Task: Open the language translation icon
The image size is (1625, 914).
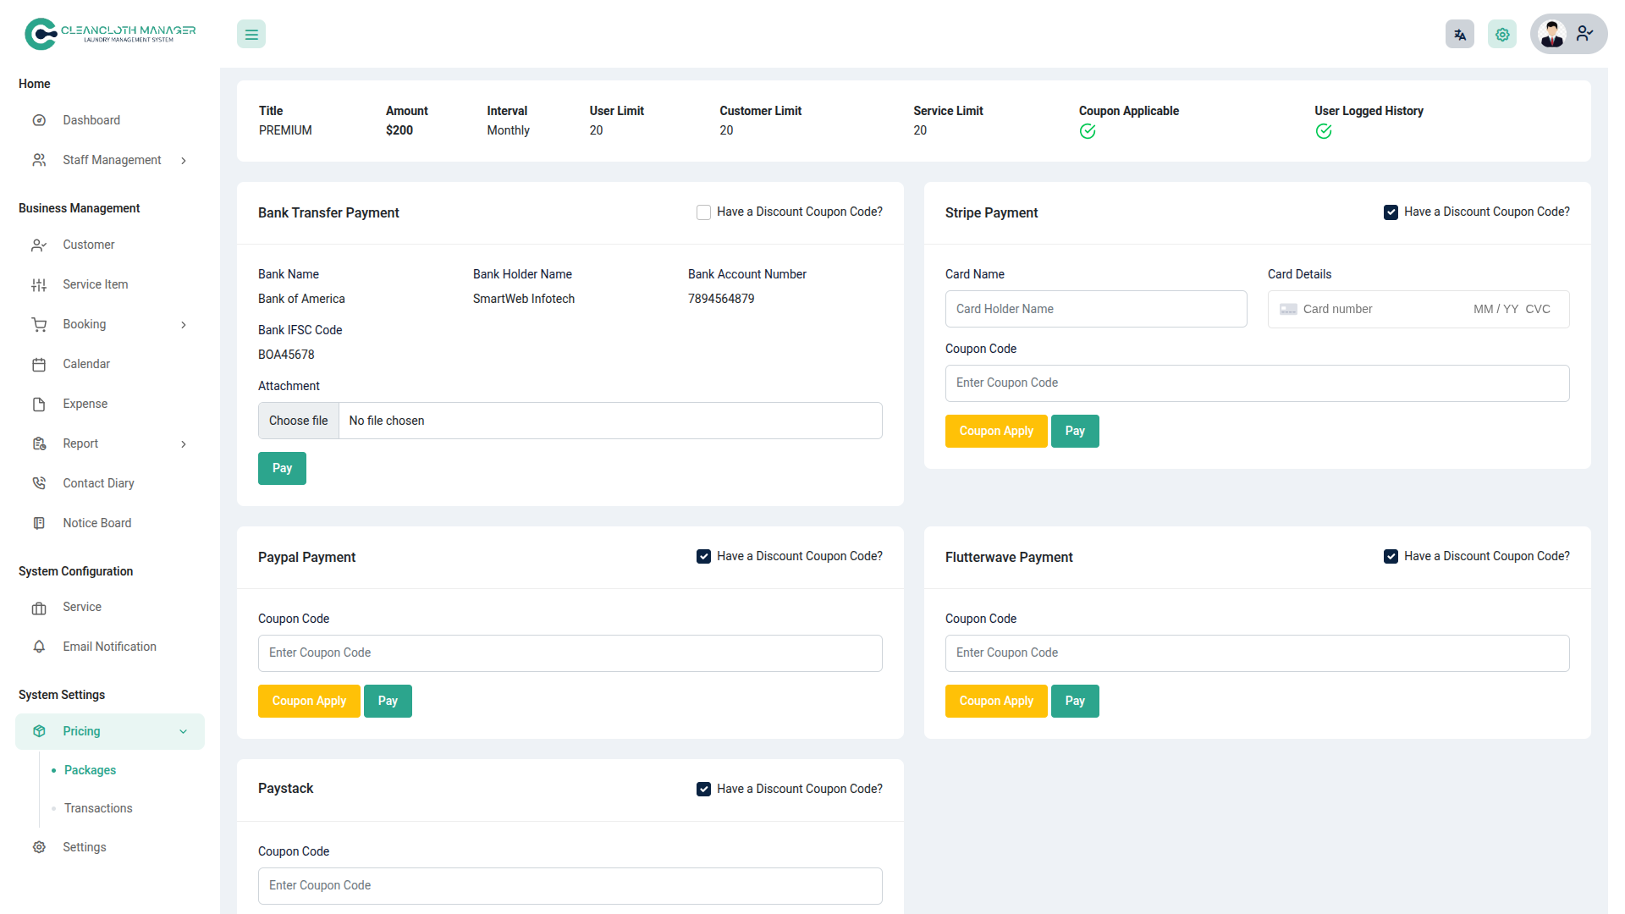Action: pos(1459,35)
